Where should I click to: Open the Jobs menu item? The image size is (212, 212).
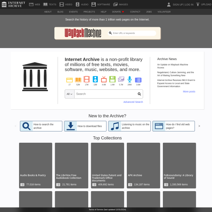point(149,12)
